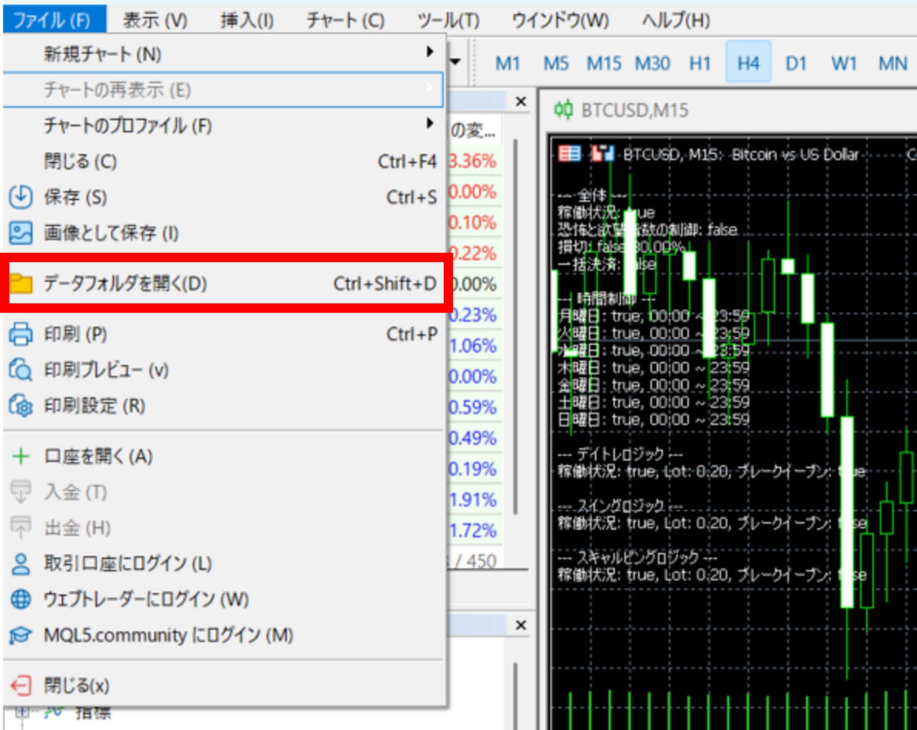Open the ツール(T) menu

pyautogui.click(x=449, y=20)
